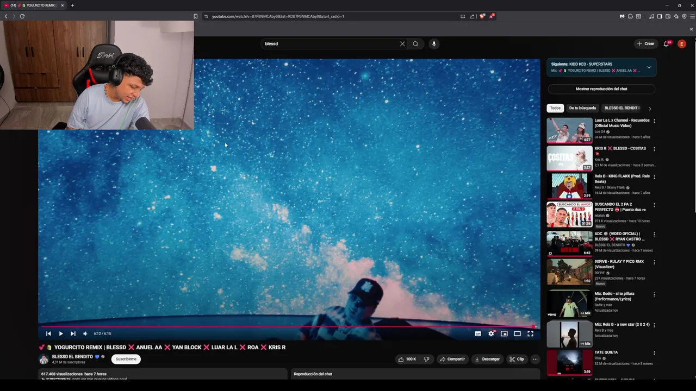The width and height of the screenshot is (696, 391).
Task: Open the player settings gear
Action: pyautogui.click(x=491, y=333)
